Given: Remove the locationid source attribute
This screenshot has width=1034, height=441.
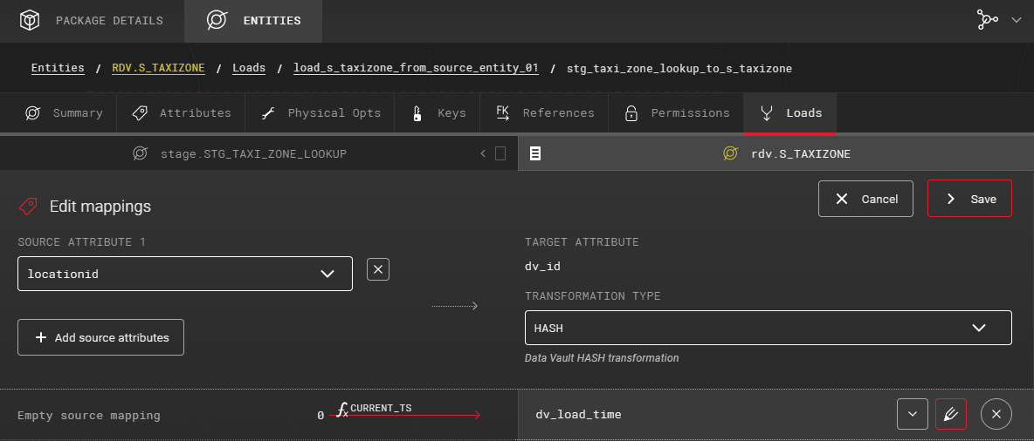Looking at the screenshot, I should pos(377,270).
